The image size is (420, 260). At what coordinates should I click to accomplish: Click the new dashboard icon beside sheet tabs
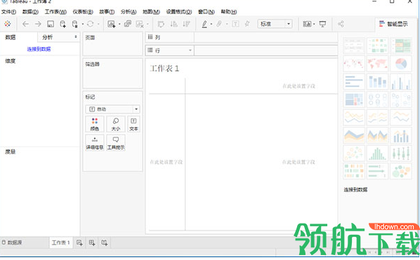coord(92,242)
